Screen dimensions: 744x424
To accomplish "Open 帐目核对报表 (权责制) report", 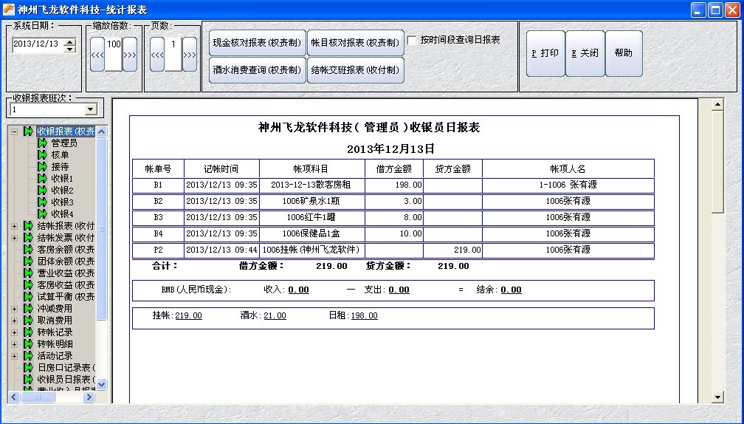I will (x=356, y=43).
